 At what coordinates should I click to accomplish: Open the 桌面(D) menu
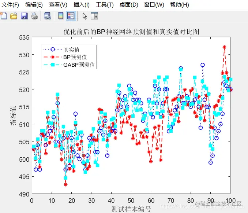click(x=129, y=5)
